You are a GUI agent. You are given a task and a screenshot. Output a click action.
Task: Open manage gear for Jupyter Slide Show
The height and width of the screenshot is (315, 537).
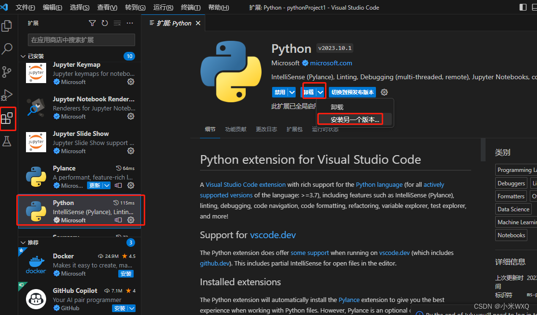(x=130, y=151)
